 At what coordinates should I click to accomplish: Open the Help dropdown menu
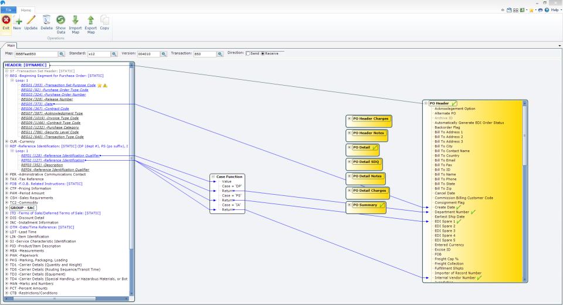[x=556, y=10]
